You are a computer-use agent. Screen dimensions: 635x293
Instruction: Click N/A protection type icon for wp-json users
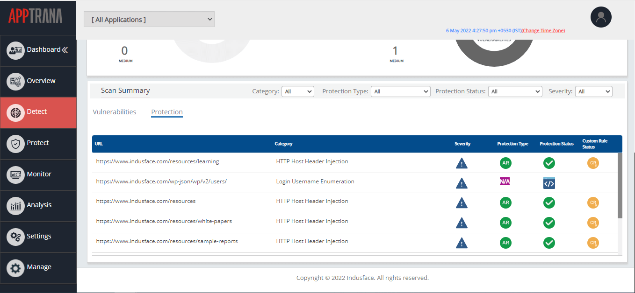(x=505, y=181)
